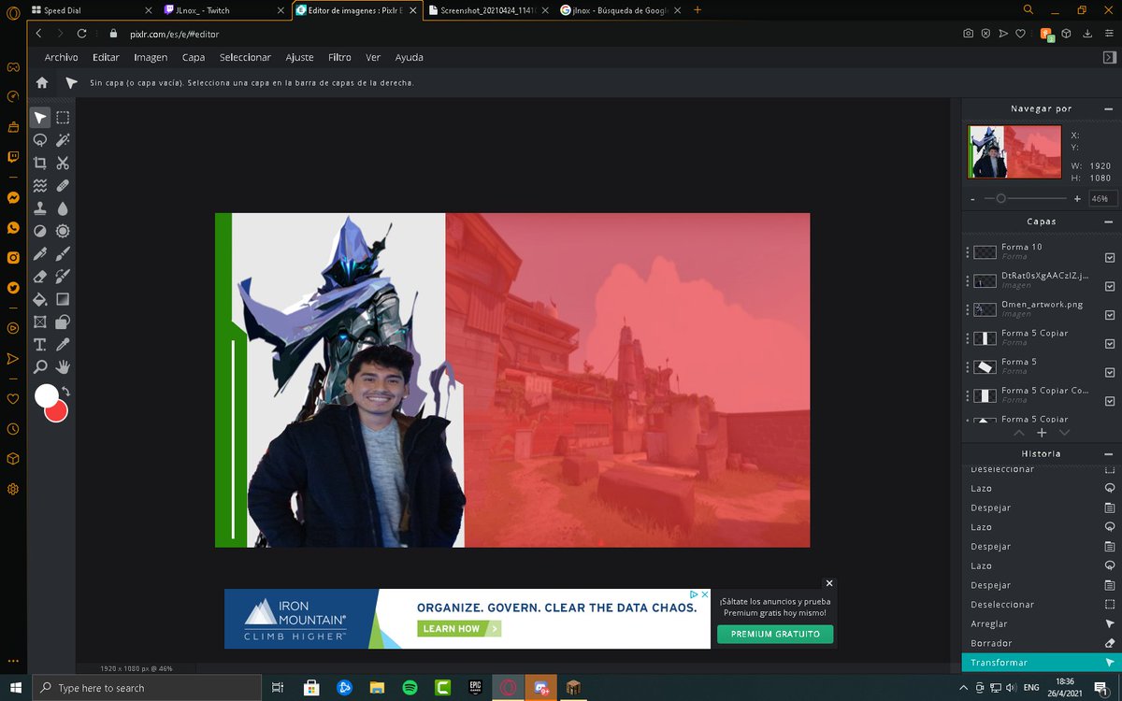The image size is (1122, 701).
Task: Click LEARN HOW in the ad banner
Action: (458, 629)
